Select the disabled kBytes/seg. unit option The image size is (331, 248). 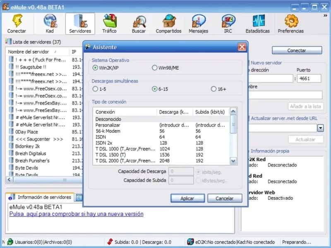pyautogui.click(x=198, y=181)
